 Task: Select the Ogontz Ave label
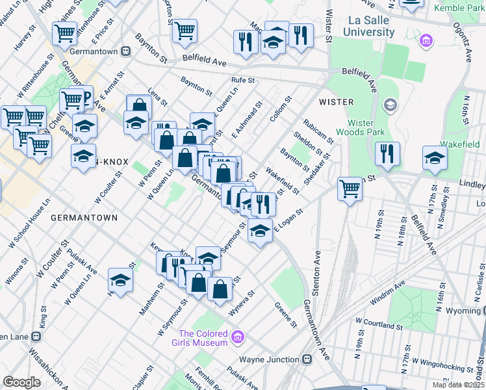pyautogui.click(x=463, y=42)
